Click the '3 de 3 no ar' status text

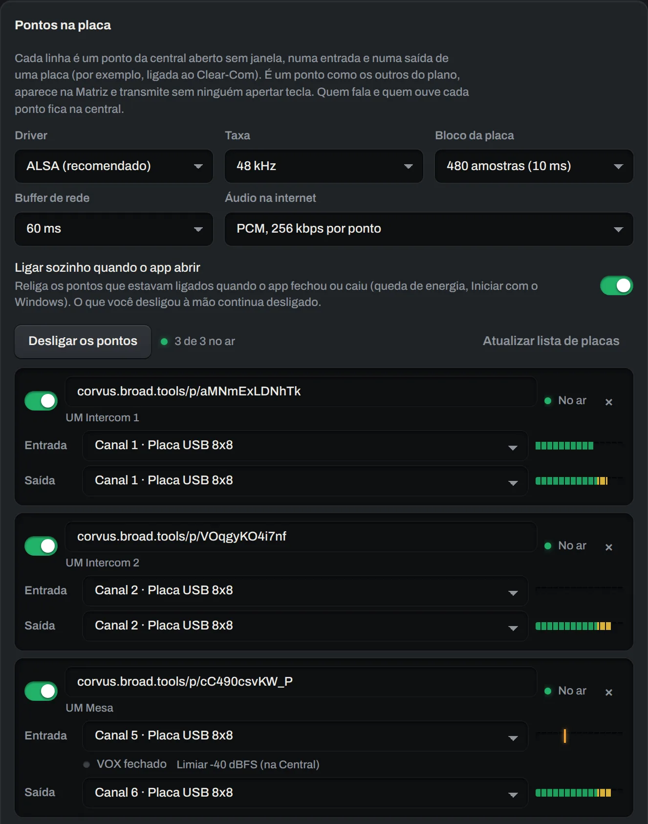tap(205, 341)
